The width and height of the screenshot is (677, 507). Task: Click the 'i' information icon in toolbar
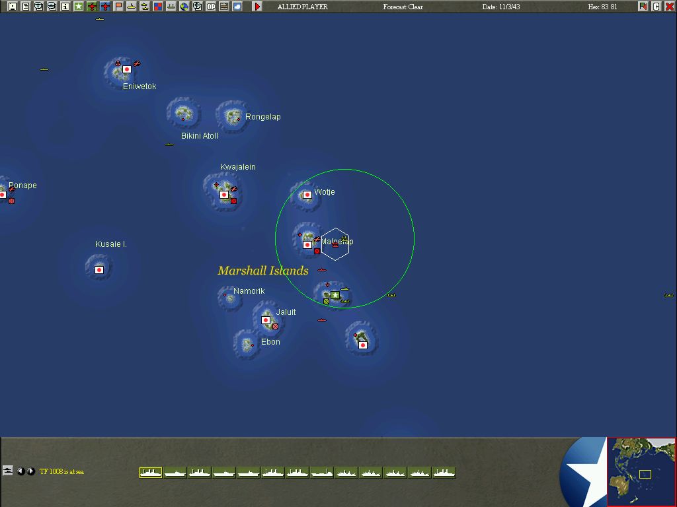[65, 7]
